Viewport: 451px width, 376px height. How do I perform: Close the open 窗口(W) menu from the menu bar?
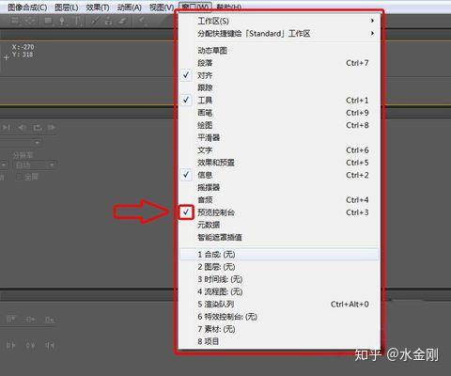coord(195,7)
